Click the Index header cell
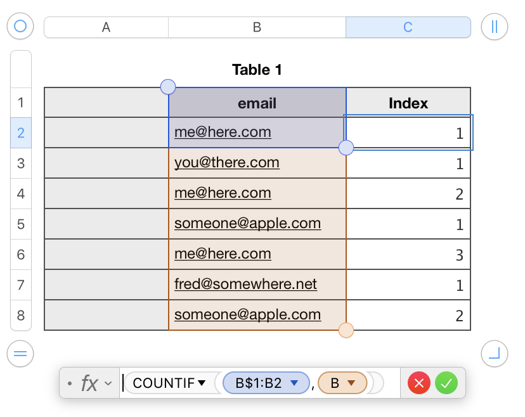Image resolution: width=525 pixels, height=417 pixels. click(x=408, y=103)
